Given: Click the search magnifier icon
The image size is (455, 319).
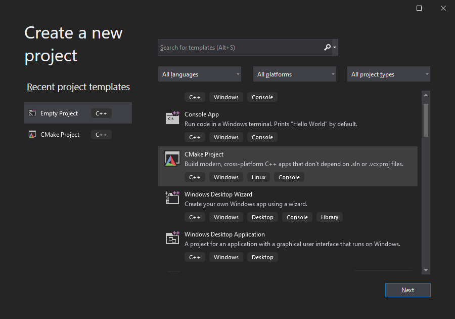Looking at the screenshot, I should tap(327, 47).
